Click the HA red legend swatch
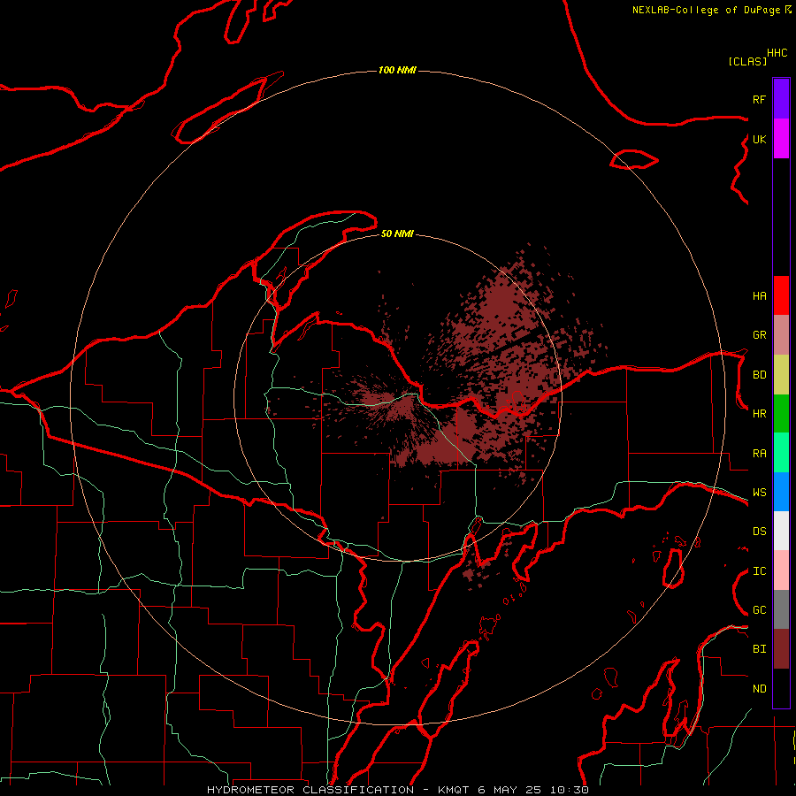This screenshot has height=796, width=796. 781,295
